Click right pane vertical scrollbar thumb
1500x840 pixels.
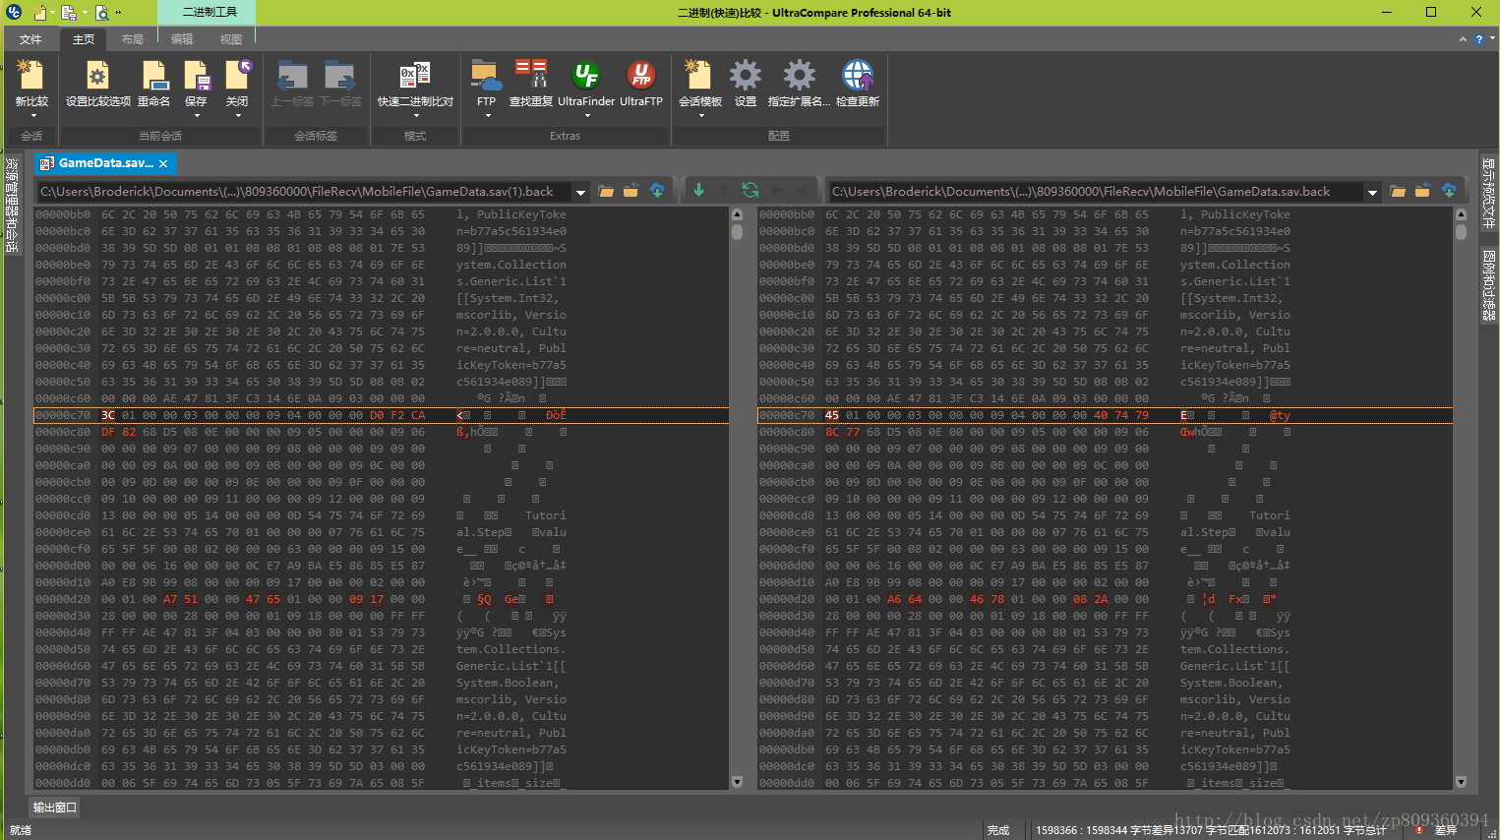pyautogui.click(x=1461, y=232)
